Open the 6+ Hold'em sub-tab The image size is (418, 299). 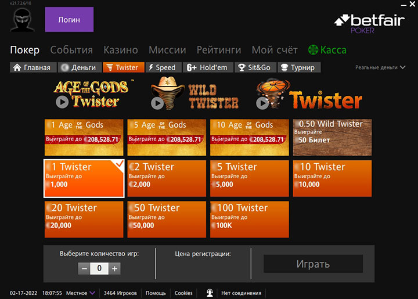click(x=208, y=67)
